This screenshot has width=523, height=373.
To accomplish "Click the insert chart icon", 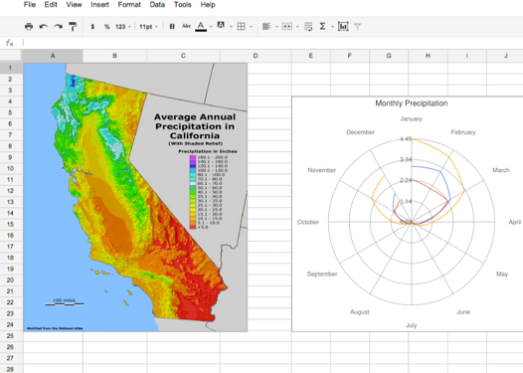I will (343, 26).
